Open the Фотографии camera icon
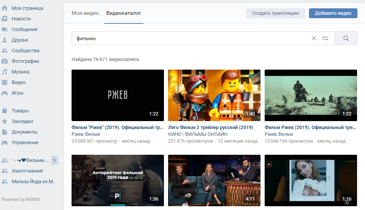The height and width of the screenshot is (210, 365). (x=5, y=61)
